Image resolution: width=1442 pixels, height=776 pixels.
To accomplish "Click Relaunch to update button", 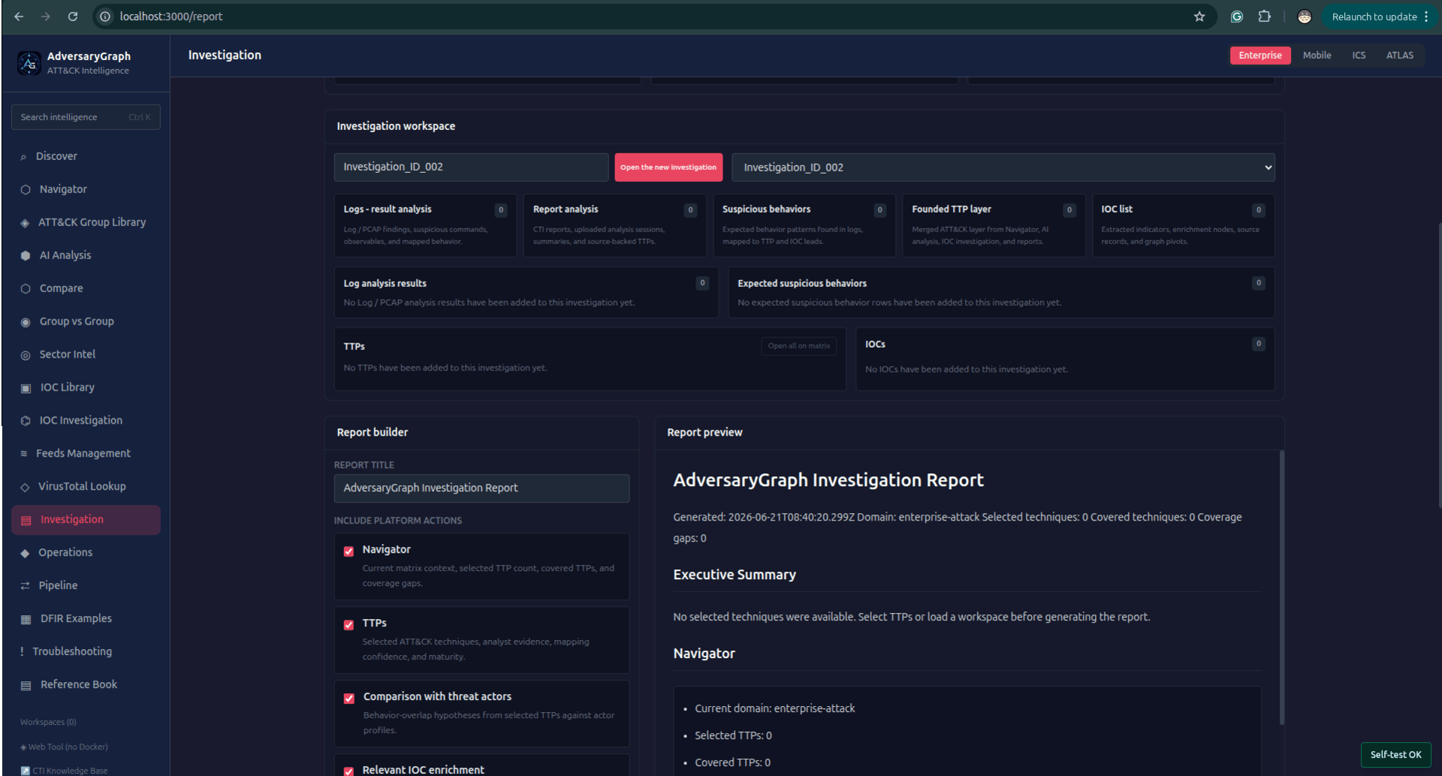I will point(1374,17).
